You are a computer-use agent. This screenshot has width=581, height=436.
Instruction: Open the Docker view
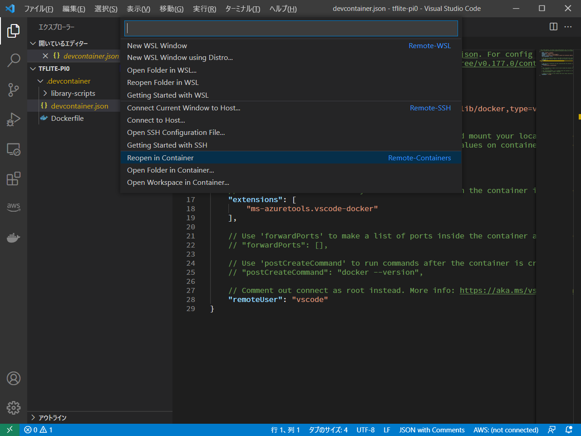14,238
